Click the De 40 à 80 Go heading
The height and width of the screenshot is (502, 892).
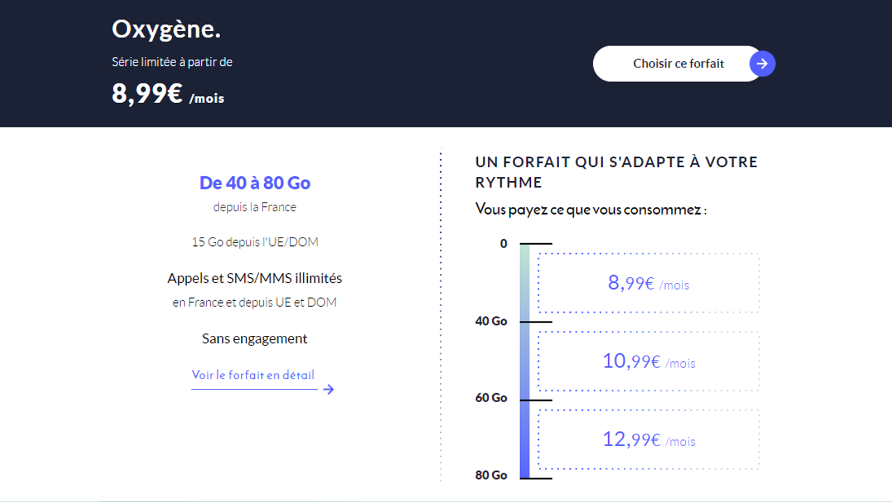(x=255, y=183)
